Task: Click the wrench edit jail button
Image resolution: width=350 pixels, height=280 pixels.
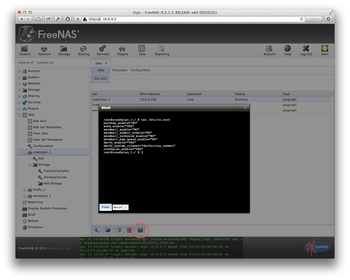Action: click(97, 231)
